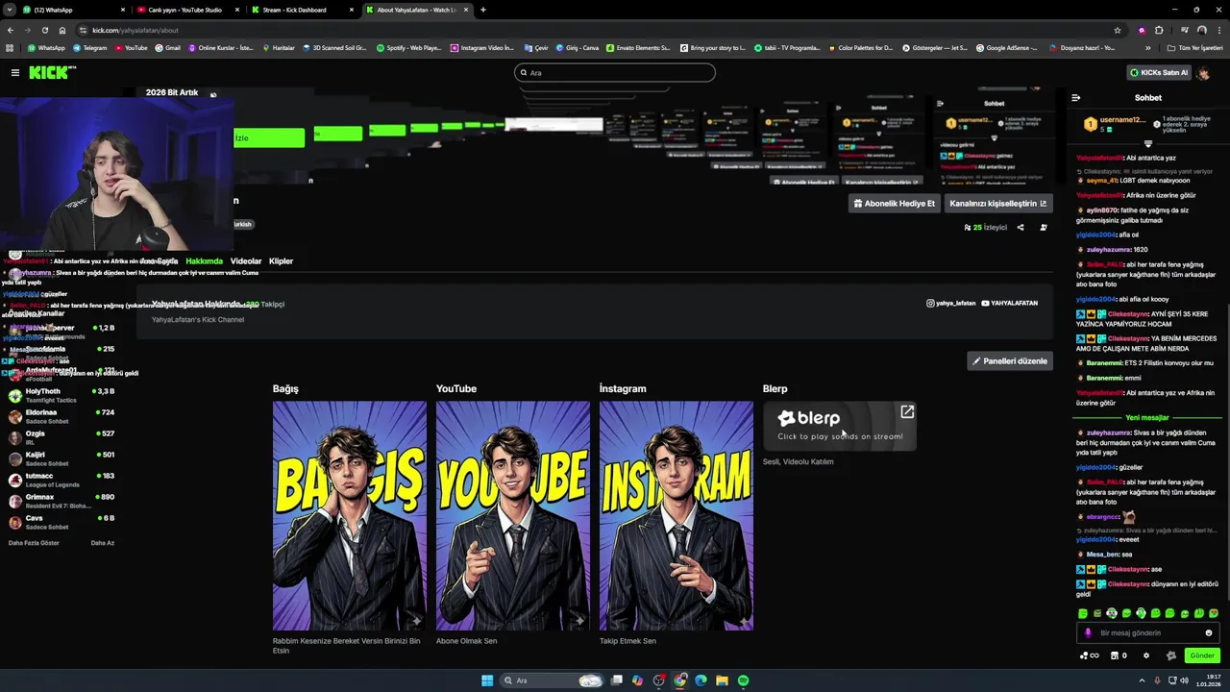1230x692 pixels.
Task: Click Daha Az in sidebar
Action: coord(102,542)
